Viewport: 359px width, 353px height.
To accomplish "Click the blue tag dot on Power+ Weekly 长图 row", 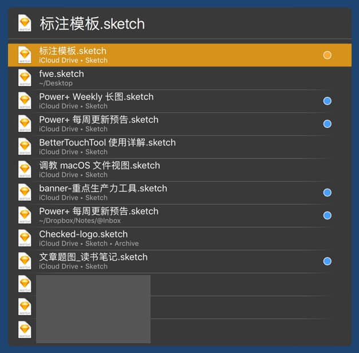I will [x=327, y=101].
